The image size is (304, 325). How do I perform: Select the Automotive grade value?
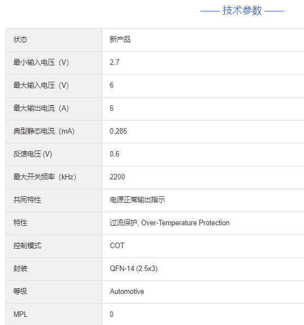point(127,291)
